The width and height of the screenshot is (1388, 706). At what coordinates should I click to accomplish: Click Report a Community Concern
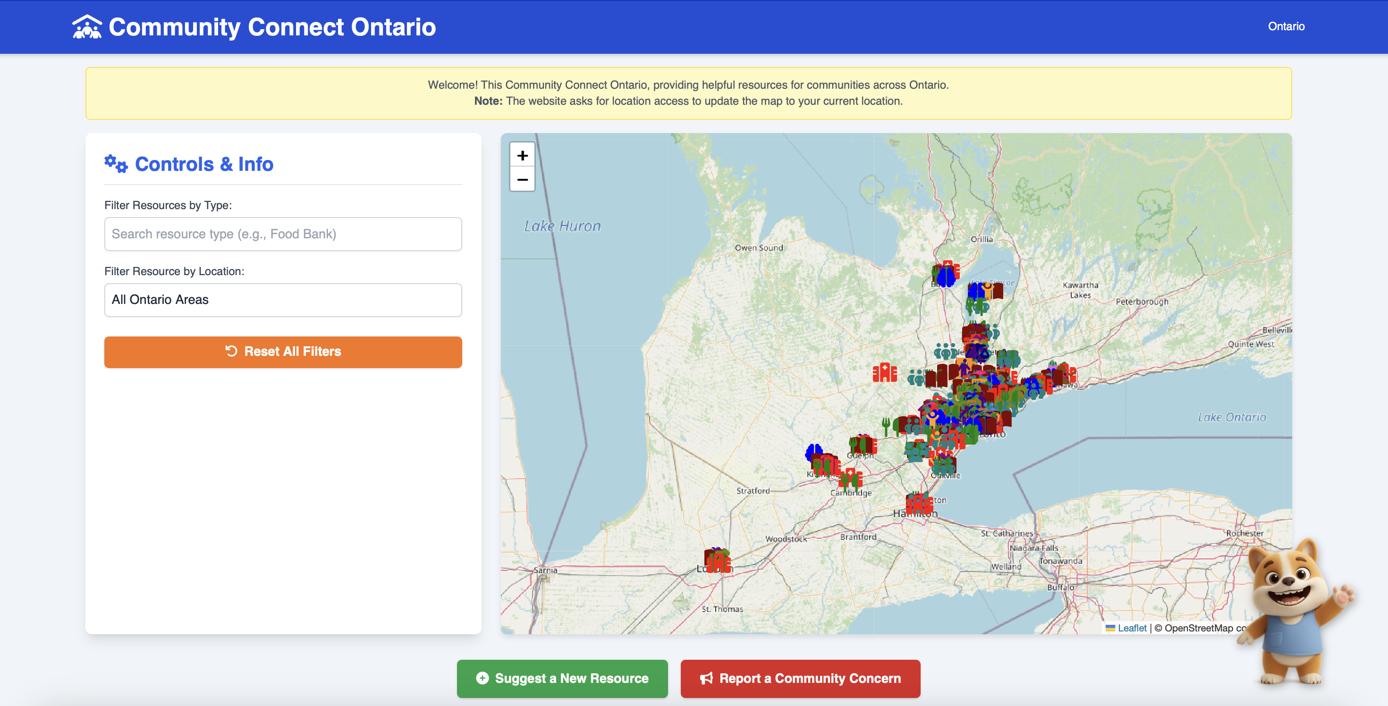[800, 678]
